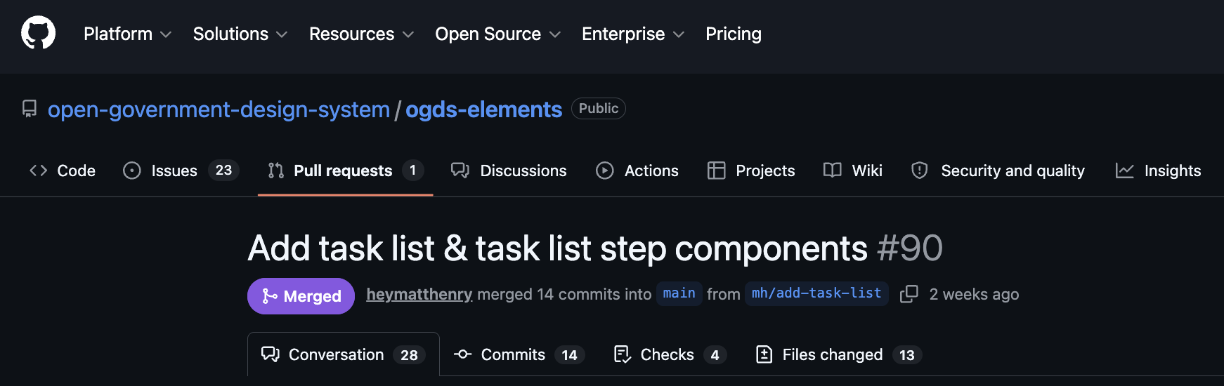Click the Checks checklist icon

(x=623, y=354)
